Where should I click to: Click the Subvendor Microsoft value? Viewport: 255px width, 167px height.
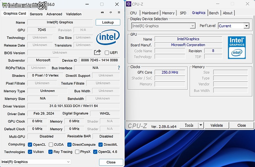point(43,60)
